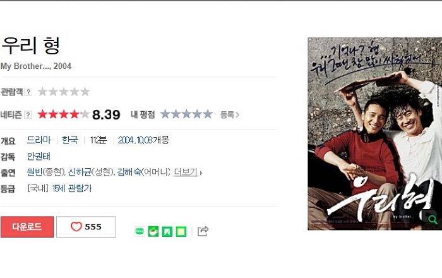Set my rating on the 내 평점 stars
Image resolution: width=442 pixels, height=278 pixels.
pyautogui.click(x=186, y=114)
